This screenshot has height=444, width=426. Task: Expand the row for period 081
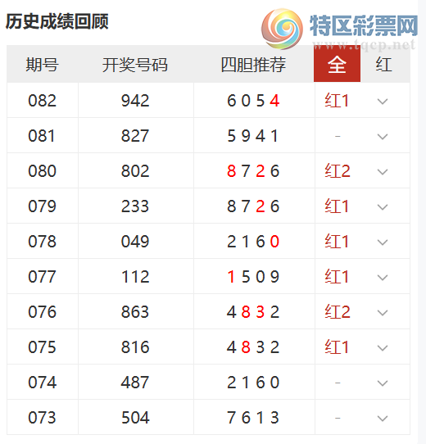383,136
